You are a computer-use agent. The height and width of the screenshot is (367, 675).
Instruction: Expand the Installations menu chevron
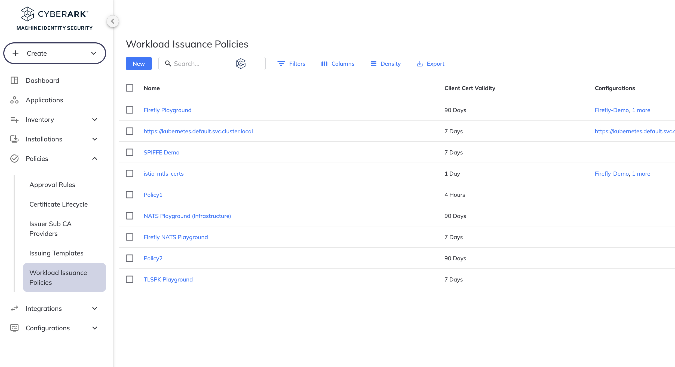[x=95, y=139]
